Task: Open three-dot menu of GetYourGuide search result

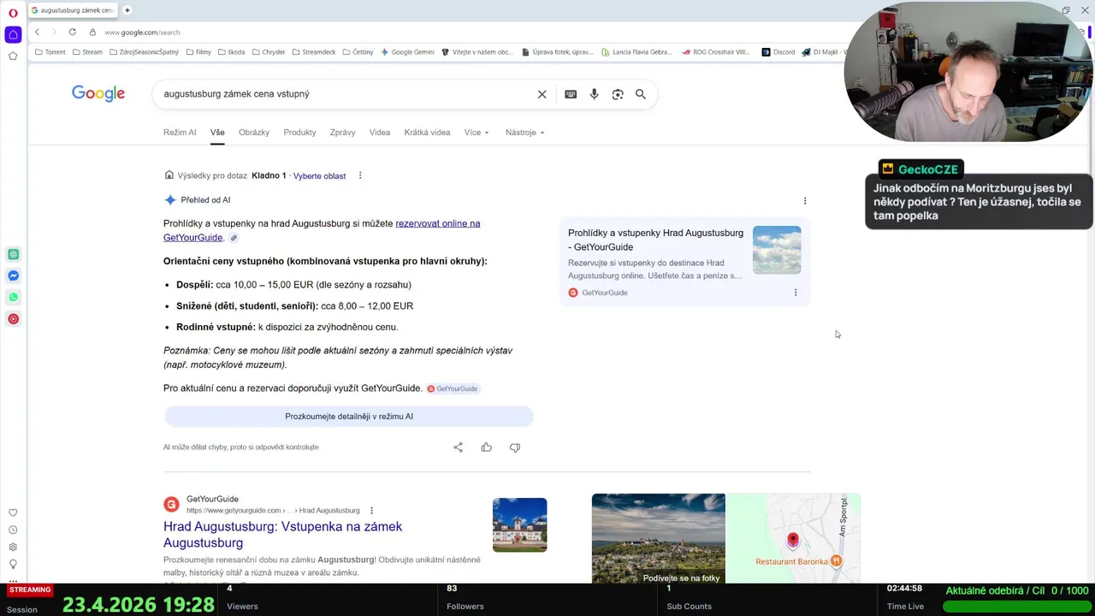Action: click(371, 511)
